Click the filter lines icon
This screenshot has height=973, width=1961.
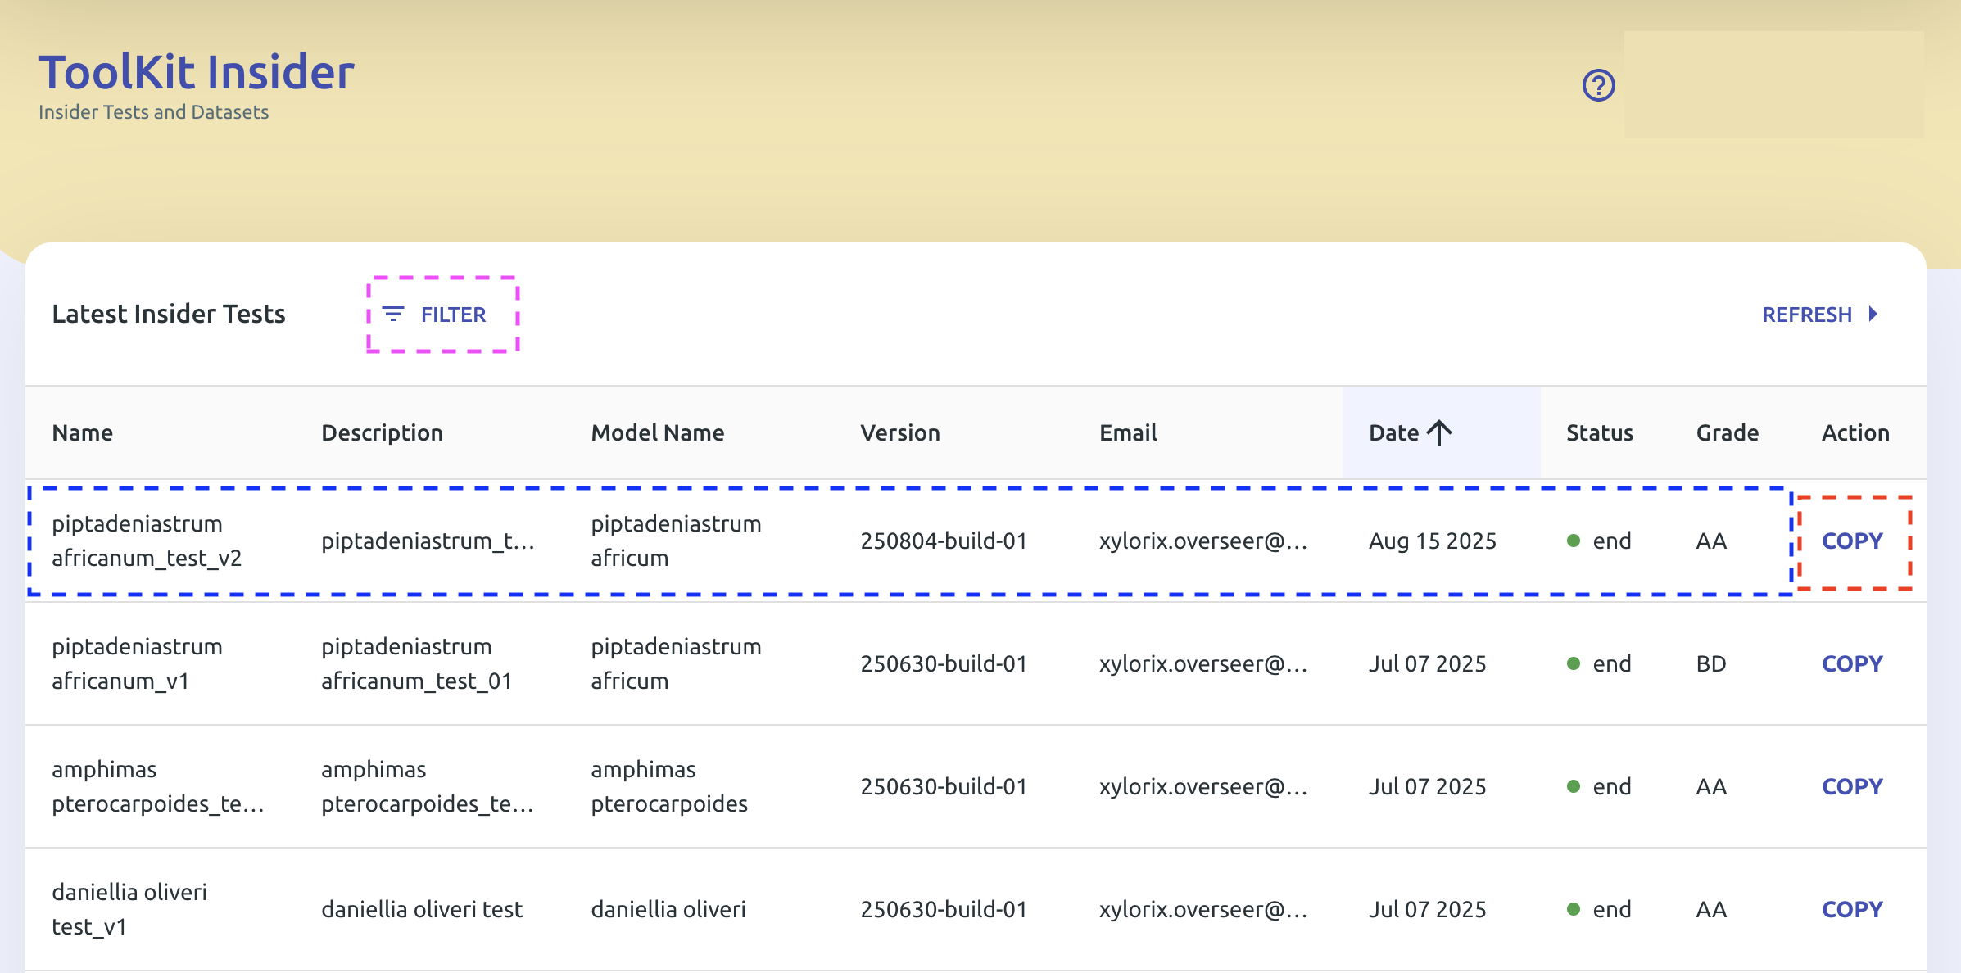coord(393,315)
